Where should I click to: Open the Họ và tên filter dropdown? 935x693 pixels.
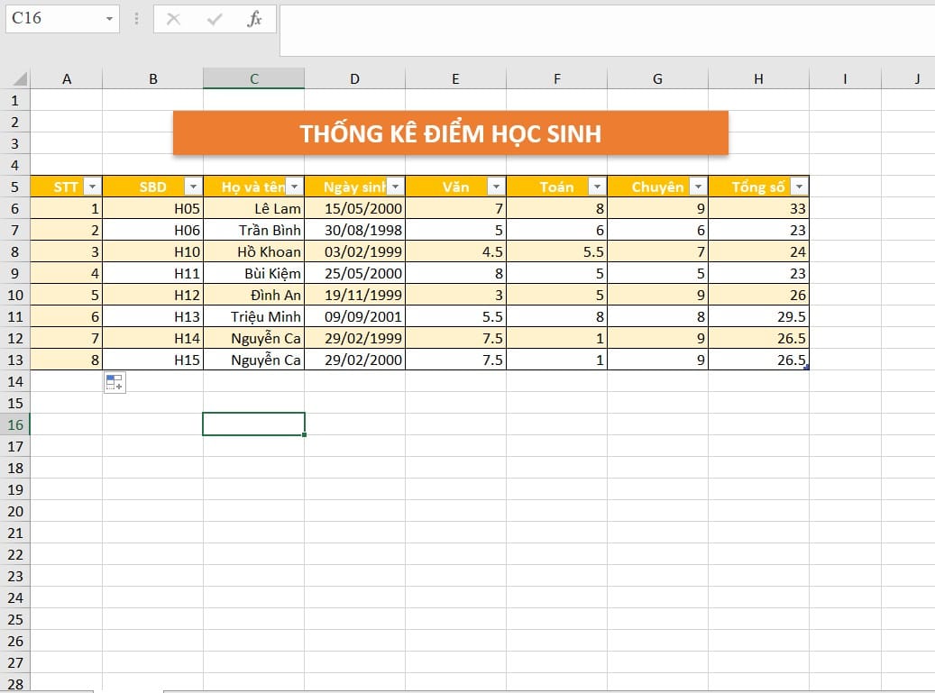tap(294, 187)
